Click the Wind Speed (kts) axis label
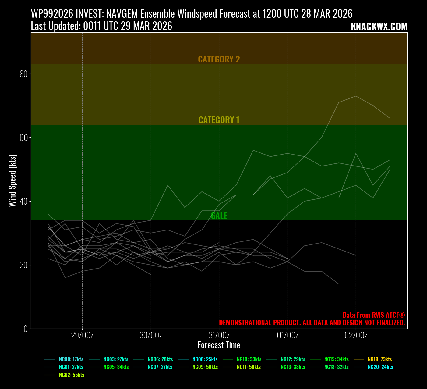Image resolution: width=427 pixels, height=389 pixels. pos(12,181)
